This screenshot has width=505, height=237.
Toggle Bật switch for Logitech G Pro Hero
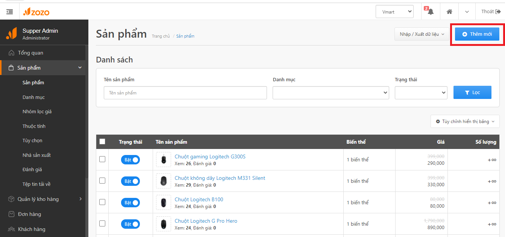(130, 224)
